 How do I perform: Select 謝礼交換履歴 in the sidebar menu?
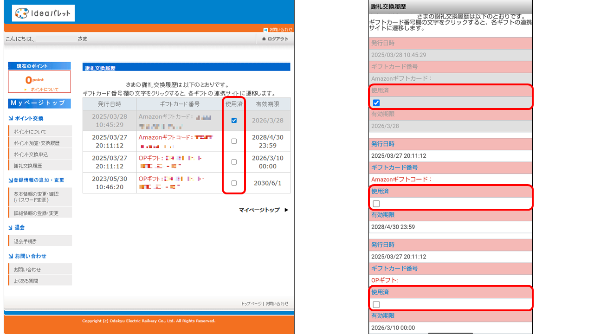tap(28, 166)
